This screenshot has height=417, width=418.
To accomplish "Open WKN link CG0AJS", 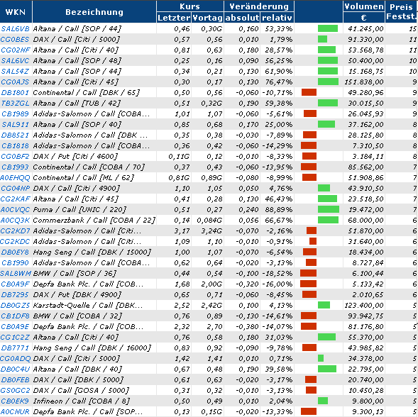I will [x=15, y=82].
